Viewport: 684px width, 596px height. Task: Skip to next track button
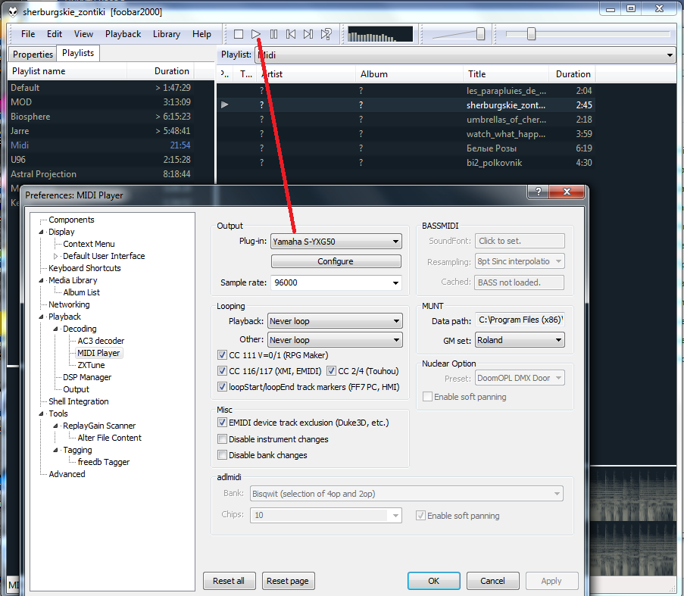click(308, 34)
